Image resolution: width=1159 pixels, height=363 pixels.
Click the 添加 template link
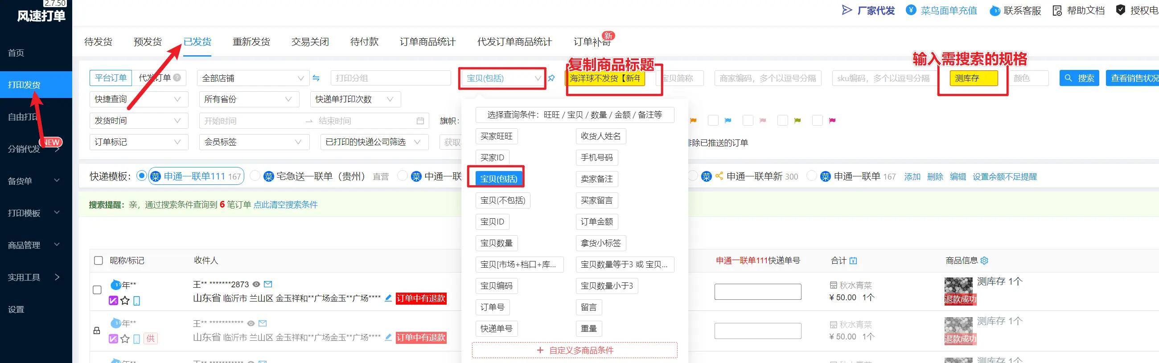point(912,176)
